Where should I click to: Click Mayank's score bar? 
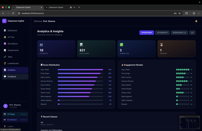(x=80, y=104)
